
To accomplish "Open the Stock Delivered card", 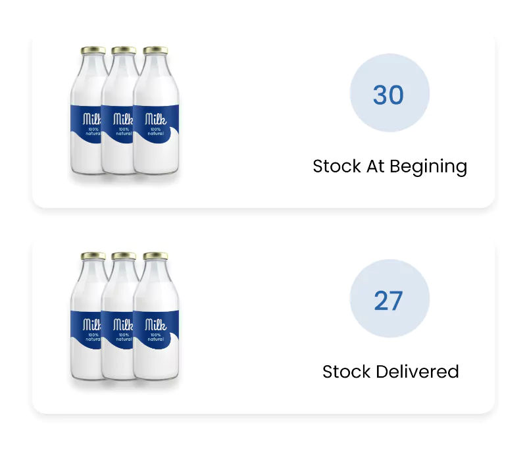I will pos(263,325).
